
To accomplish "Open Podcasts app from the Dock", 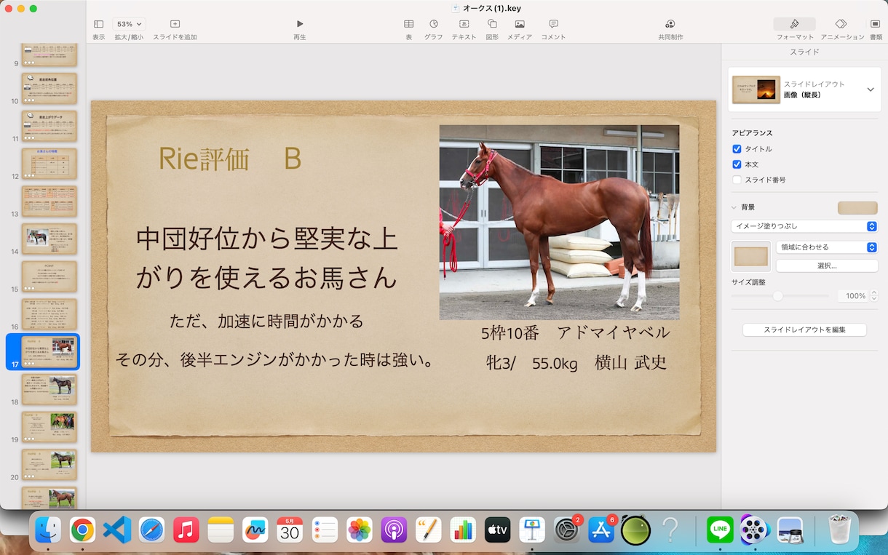I will (x=394, y=530).
